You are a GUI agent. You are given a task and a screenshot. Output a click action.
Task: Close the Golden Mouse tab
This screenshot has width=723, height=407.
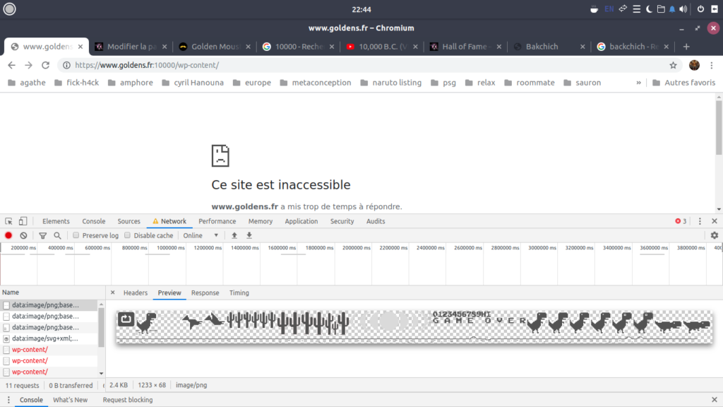point(248,47)
